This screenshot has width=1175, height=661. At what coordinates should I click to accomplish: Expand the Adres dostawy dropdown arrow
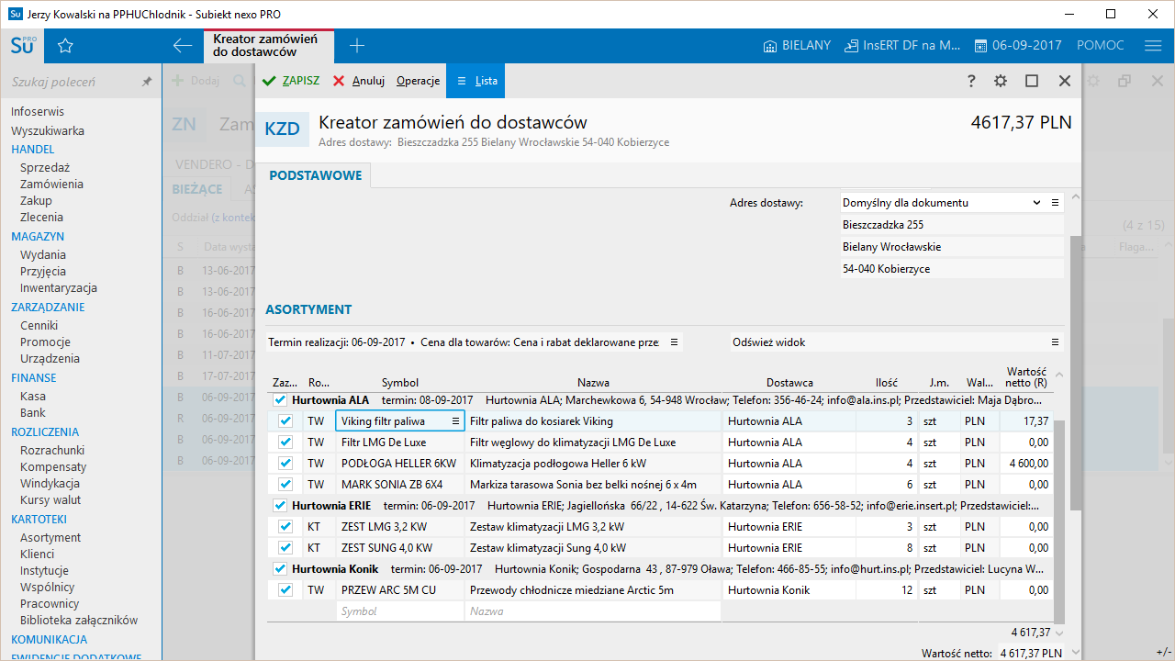click(x=1037, y=202)
